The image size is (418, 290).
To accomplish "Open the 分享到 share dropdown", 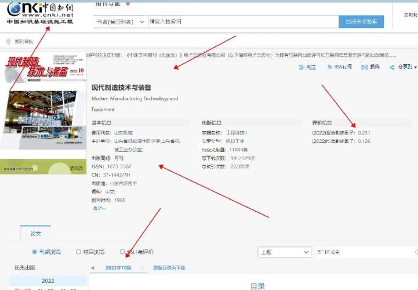I will coord(403,67).
